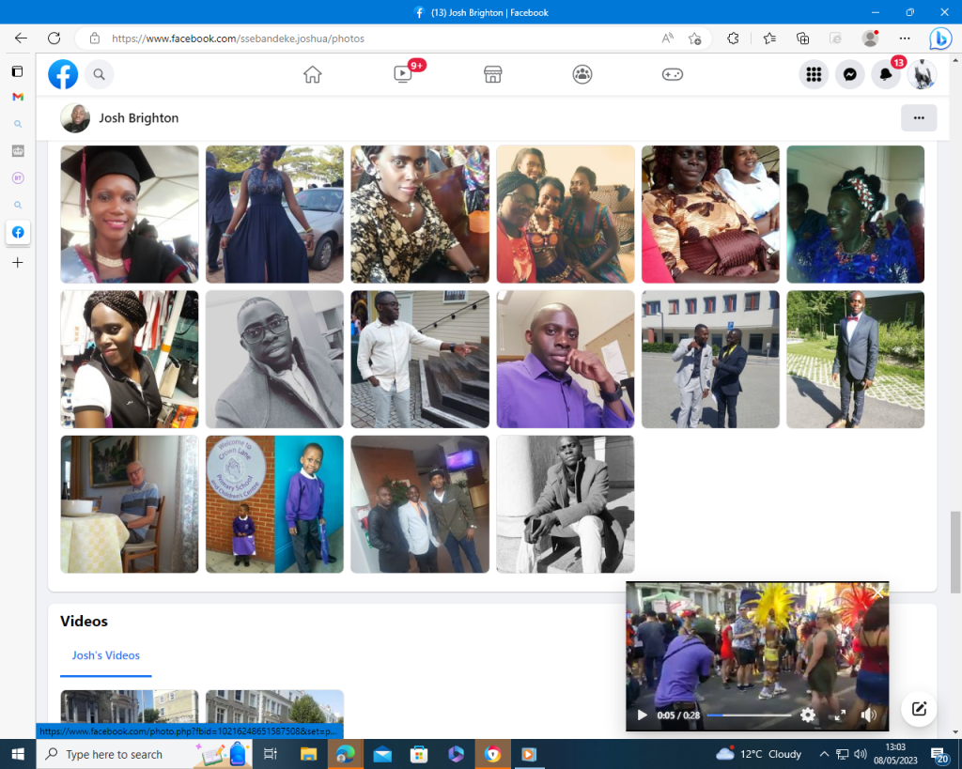Mute the floating video player volume
The height and width of the screenshot is (769, 962).
point(868,715)
